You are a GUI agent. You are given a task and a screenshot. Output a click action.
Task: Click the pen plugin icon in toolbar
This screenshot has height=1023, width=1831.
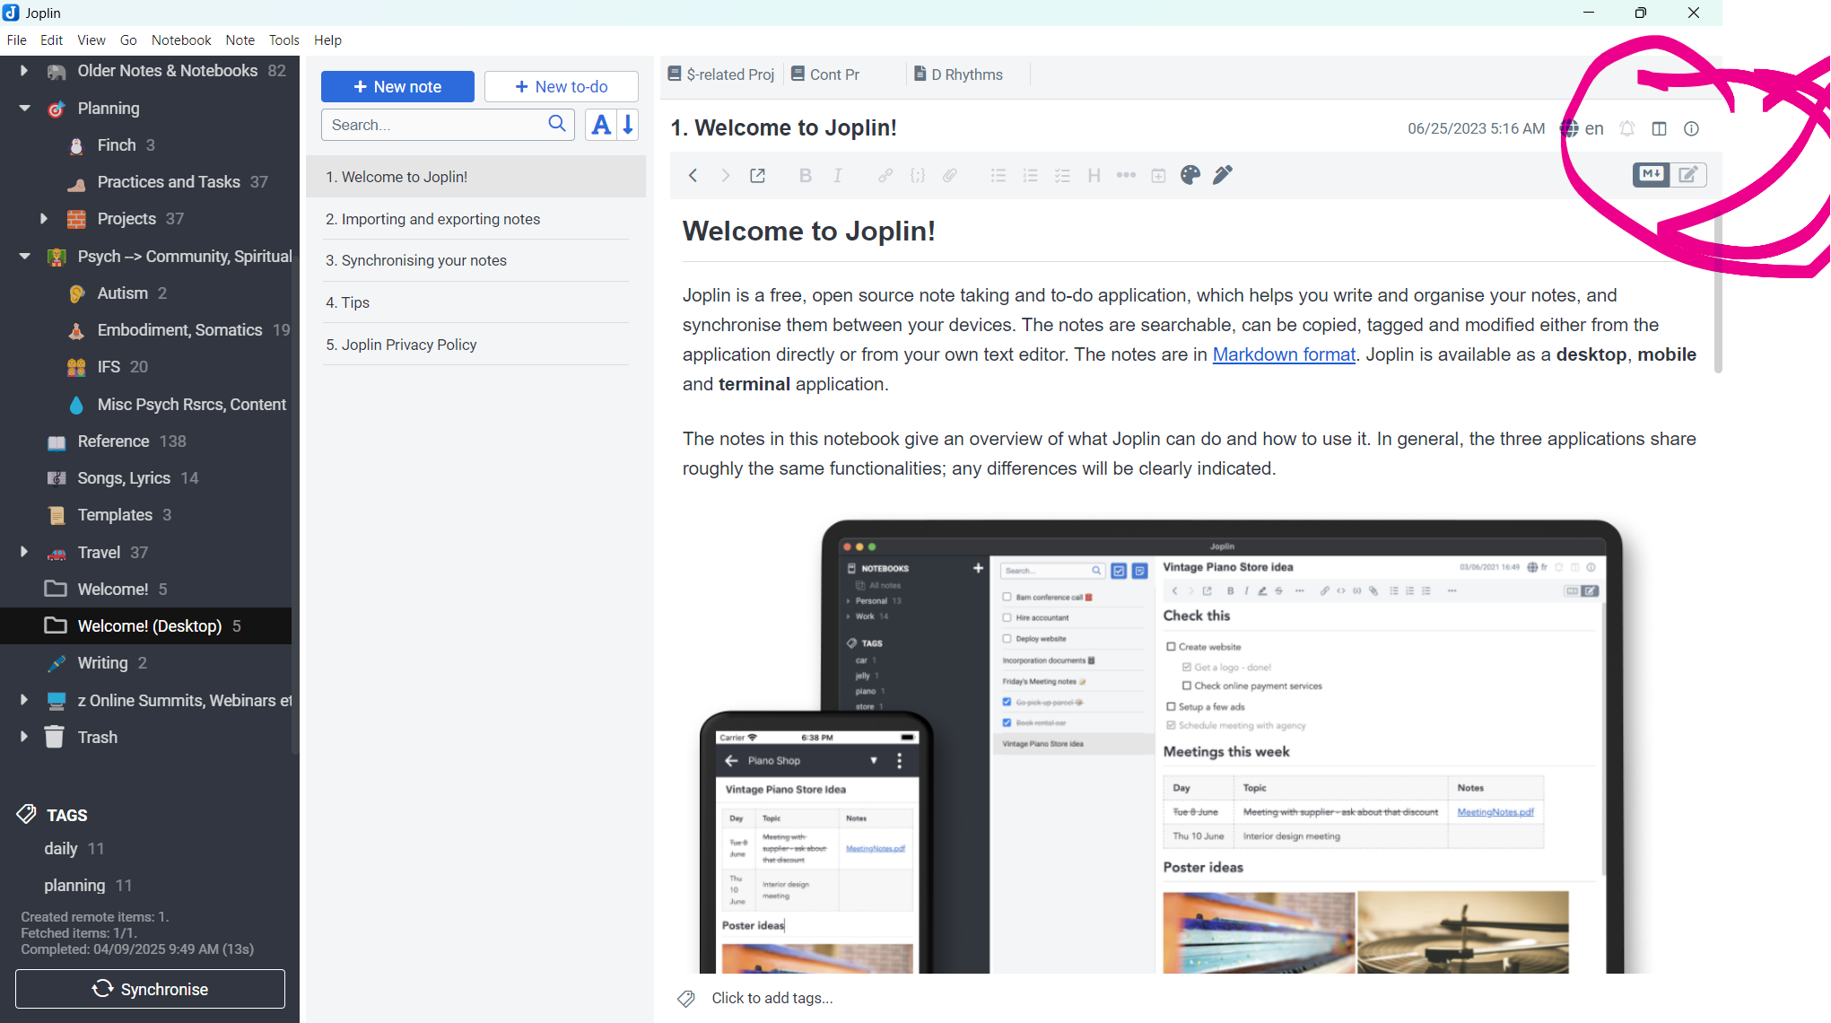coord(1222,175)
